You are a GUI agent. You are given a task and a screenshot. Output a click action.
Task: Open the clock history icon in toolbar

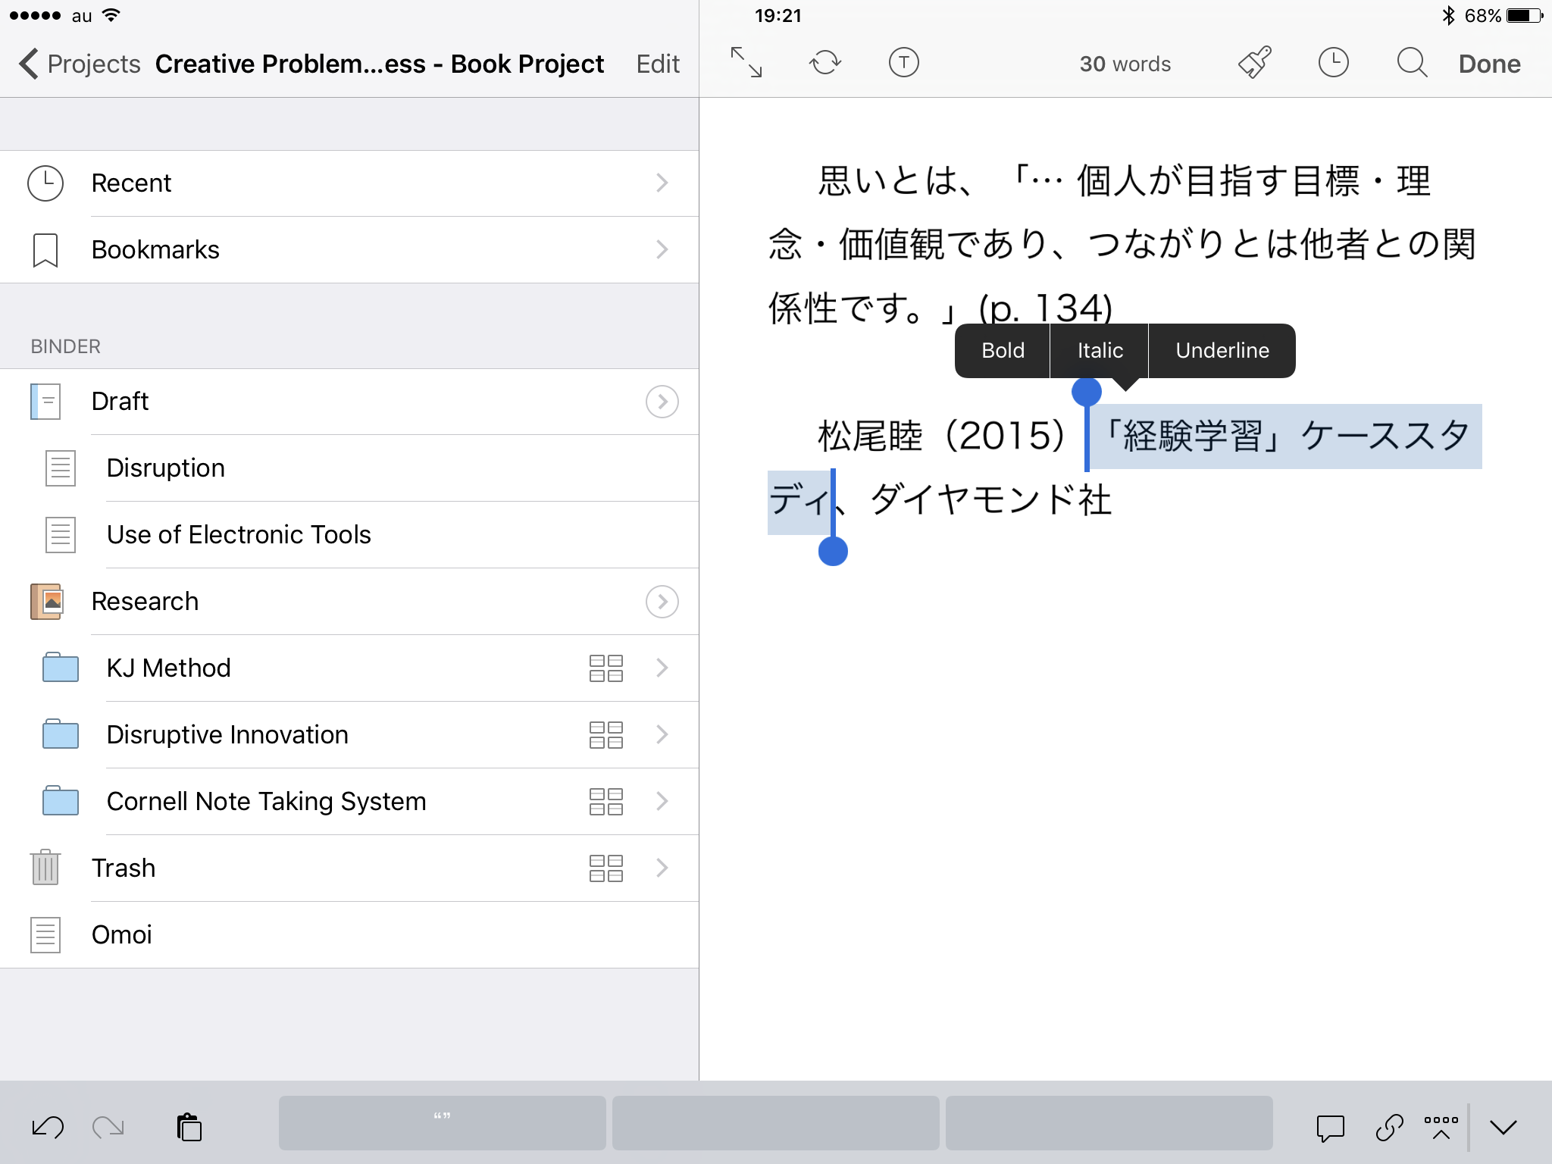click(1334, 63)
